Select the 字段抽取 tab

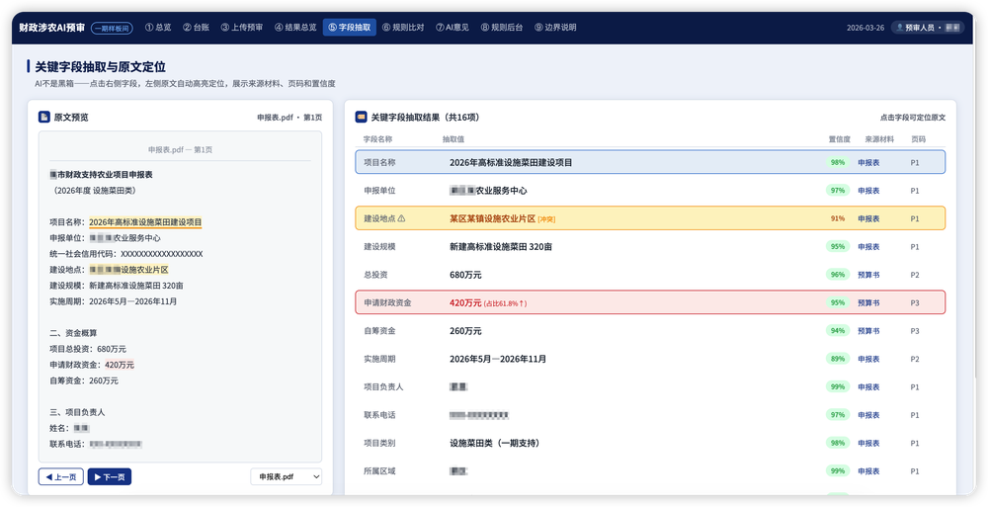point(350,27)
